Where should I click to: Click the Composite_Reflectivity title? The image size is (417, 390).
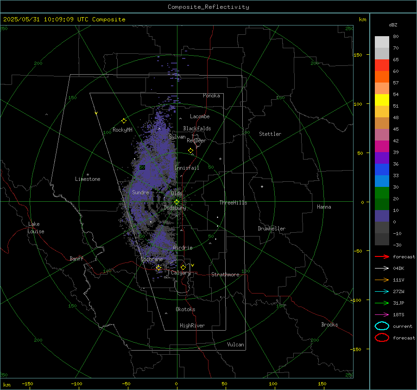pyautogui.click(x=208, y=7)
